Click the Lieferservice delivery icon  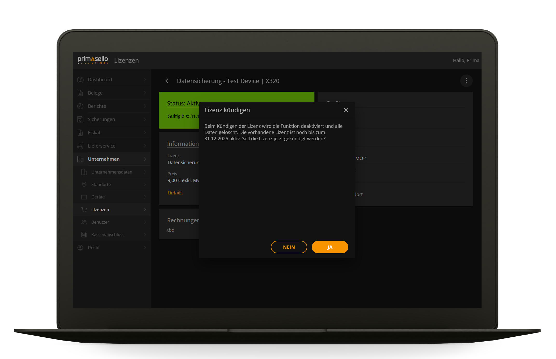[x=80, y=146]
